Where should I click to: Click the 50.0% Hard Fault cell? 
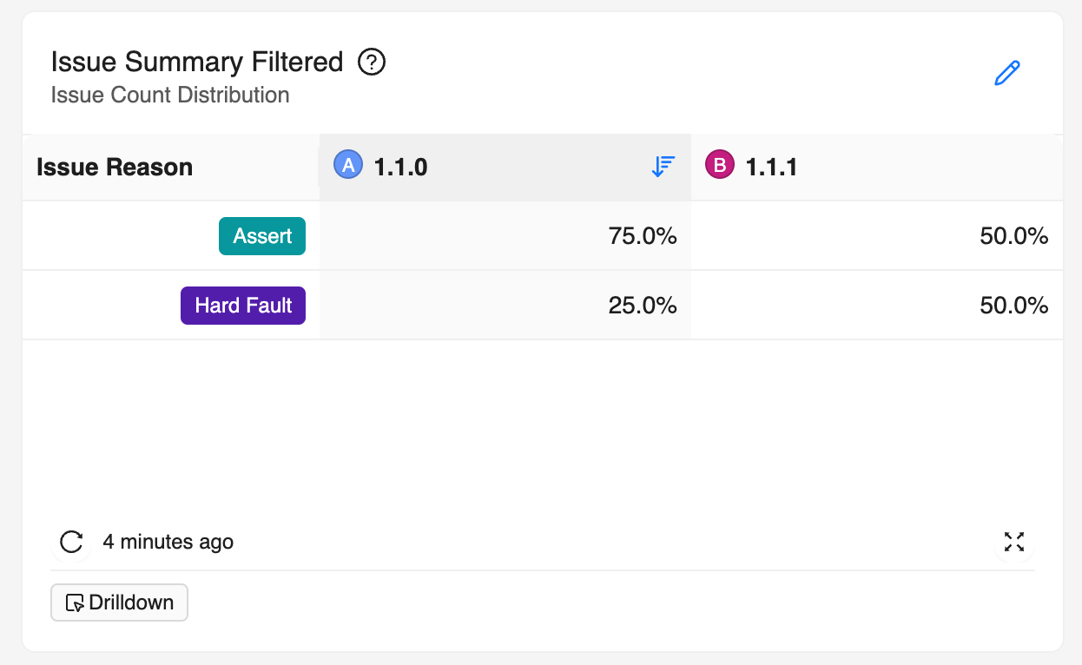1013,306
